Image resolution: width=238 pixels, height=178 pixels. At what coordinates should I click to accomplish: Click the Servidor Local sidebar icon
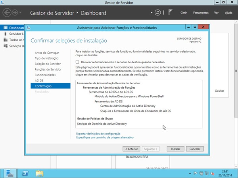6,34
